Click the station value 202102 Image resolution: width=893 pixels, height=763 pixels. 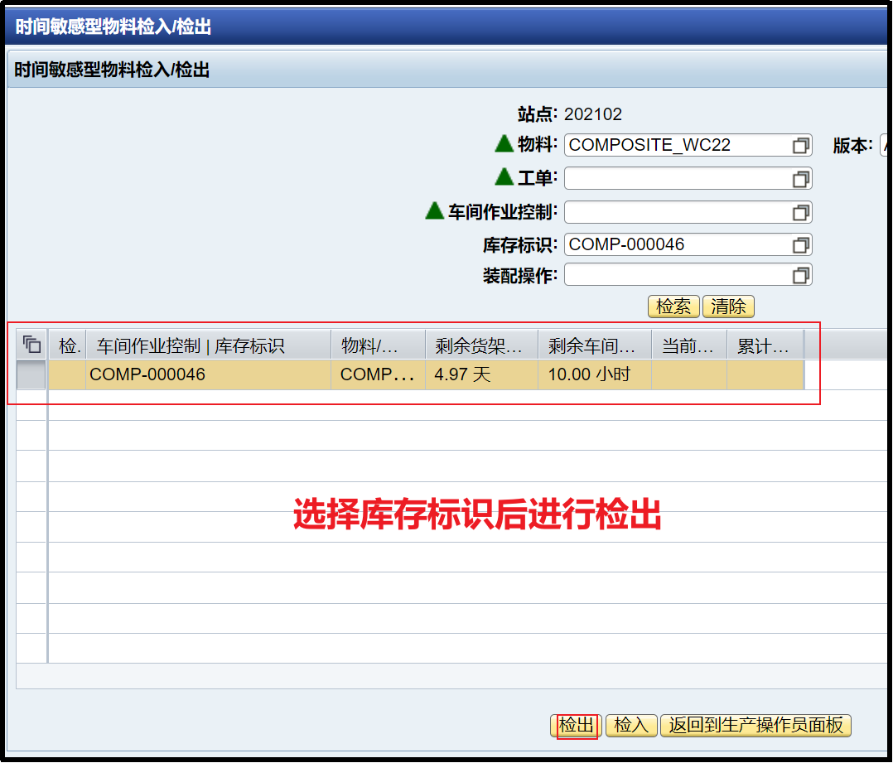[593, 114]
